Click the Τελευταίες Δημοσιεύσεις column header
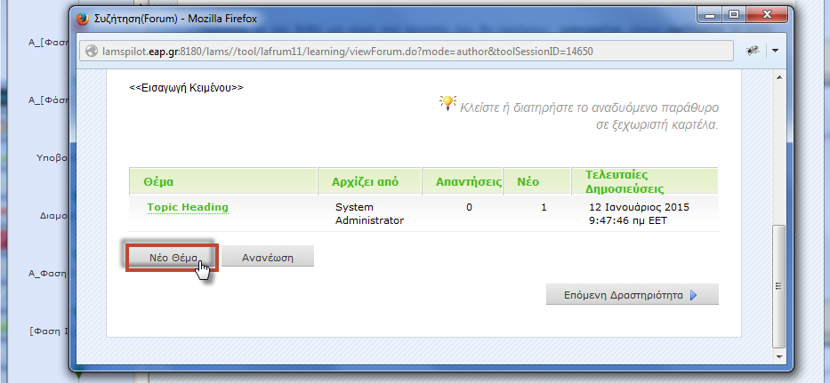 click(x=645, y=181)
